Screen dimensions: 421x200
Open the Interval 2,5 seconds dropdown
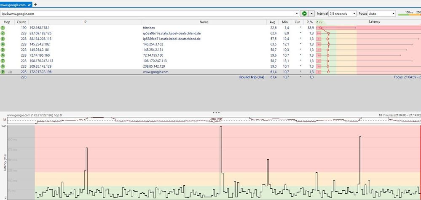[342, 13]
